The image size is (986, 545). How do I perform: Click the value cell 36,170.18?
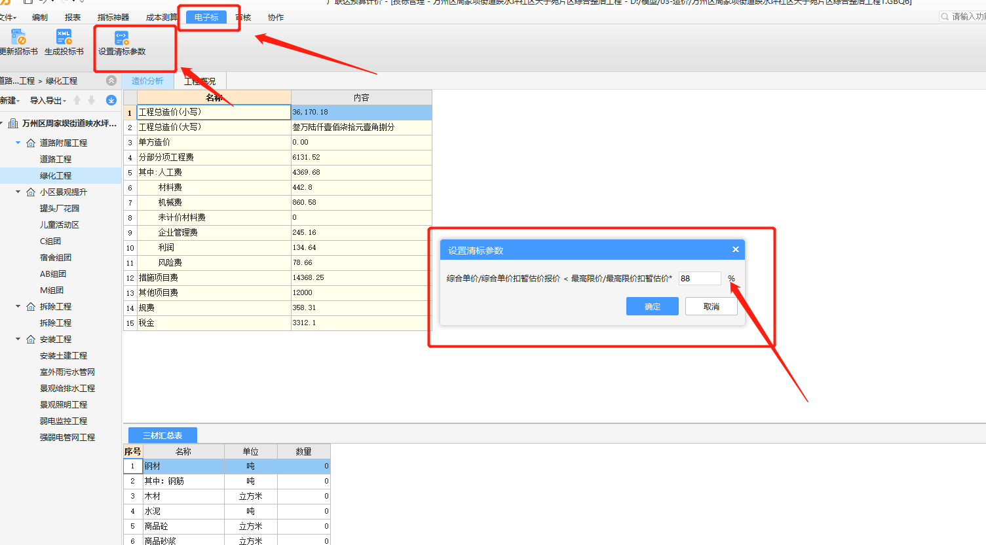click(x=362, y=112)
